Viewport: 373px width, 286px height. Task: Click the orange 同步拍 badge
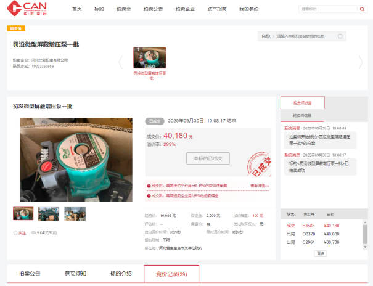click(x=17, y=29)
